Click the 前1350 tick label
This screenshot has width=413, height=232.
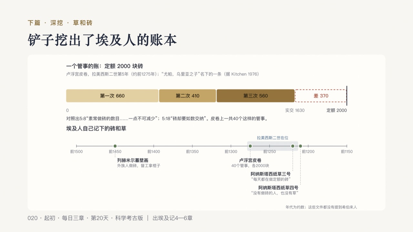click(192, 152)
